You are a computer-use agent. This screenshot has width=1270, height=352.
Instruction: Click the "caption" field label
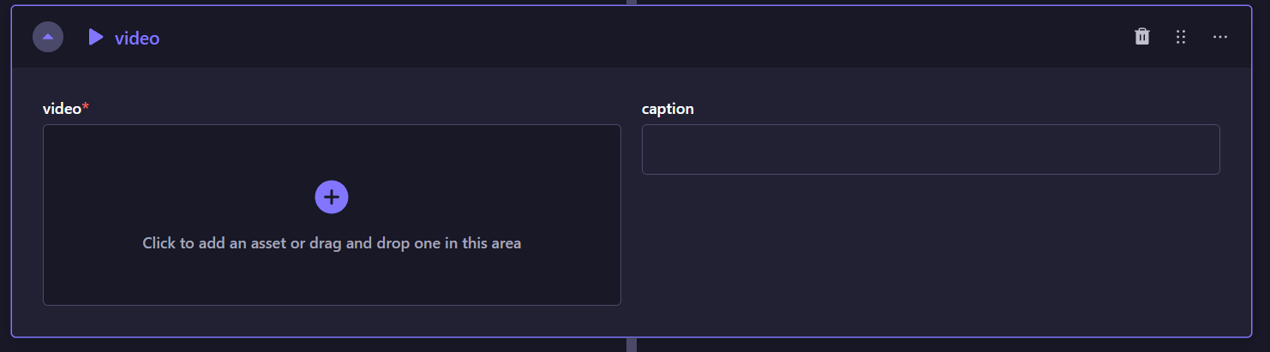[x=668, y=109]
